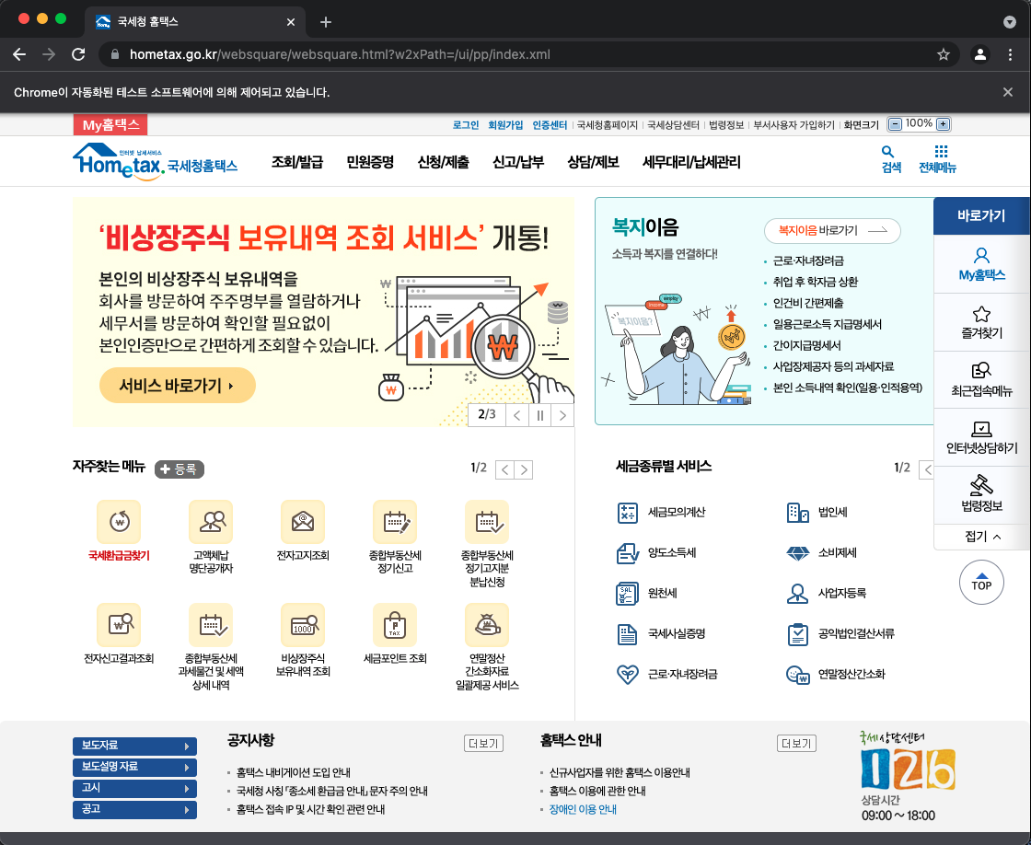Open the 전자신고결과조회 icon
Viewport: 1031px width, 845px height.
coord(119,625)
